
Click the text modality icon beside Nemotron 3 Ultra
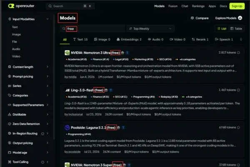pos(127,53)
